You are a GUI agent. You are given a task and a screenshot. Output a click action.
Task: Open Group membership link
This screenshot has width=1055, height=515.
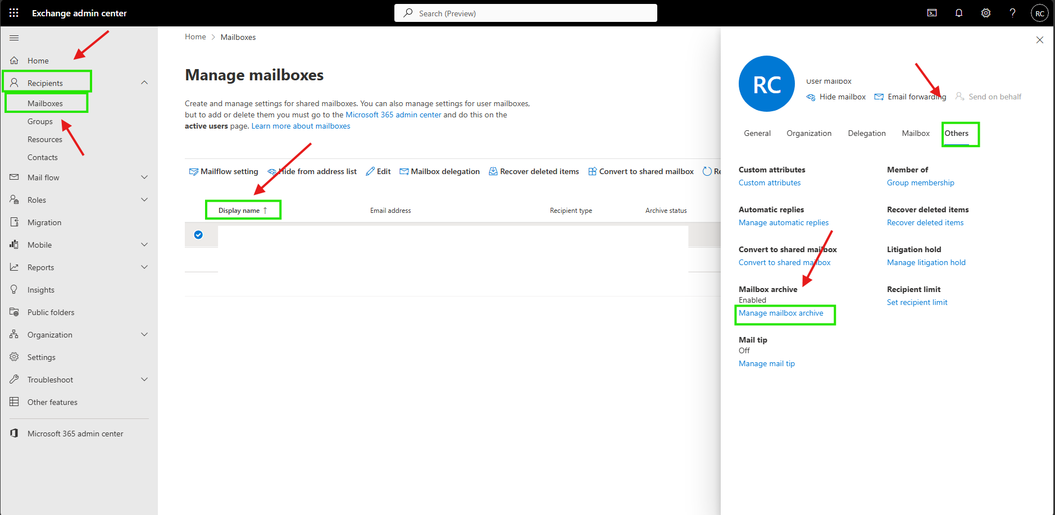pos(920,183)
